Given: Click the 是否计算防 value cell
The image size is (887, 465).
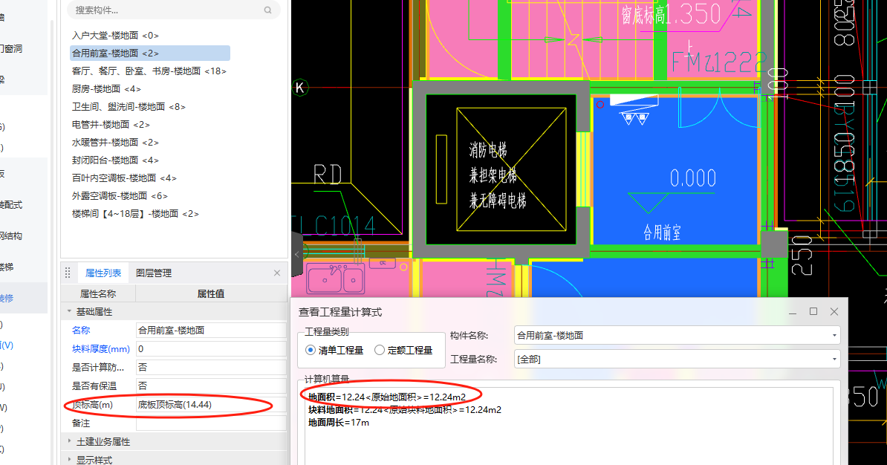Looking at the screenshot, I should (211, 367).
